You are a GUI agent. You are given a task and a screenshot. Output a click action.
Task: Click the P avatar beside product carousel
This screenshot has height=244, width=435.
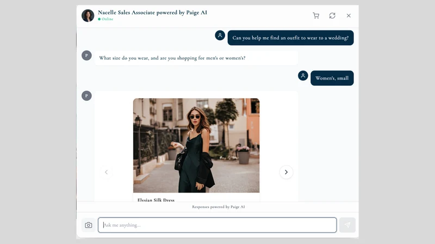click(86, 96)
